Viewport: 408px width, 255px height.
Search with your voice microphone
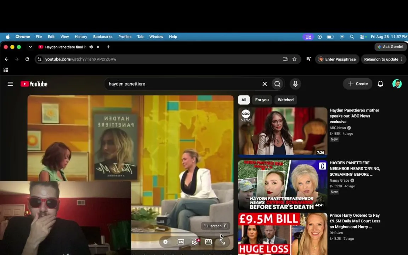pos(295,84)
